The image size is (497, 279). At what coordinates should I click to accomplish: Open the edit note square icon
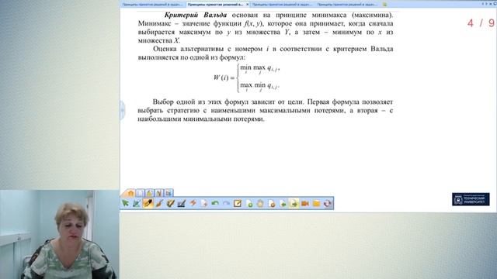coord(238,203)
